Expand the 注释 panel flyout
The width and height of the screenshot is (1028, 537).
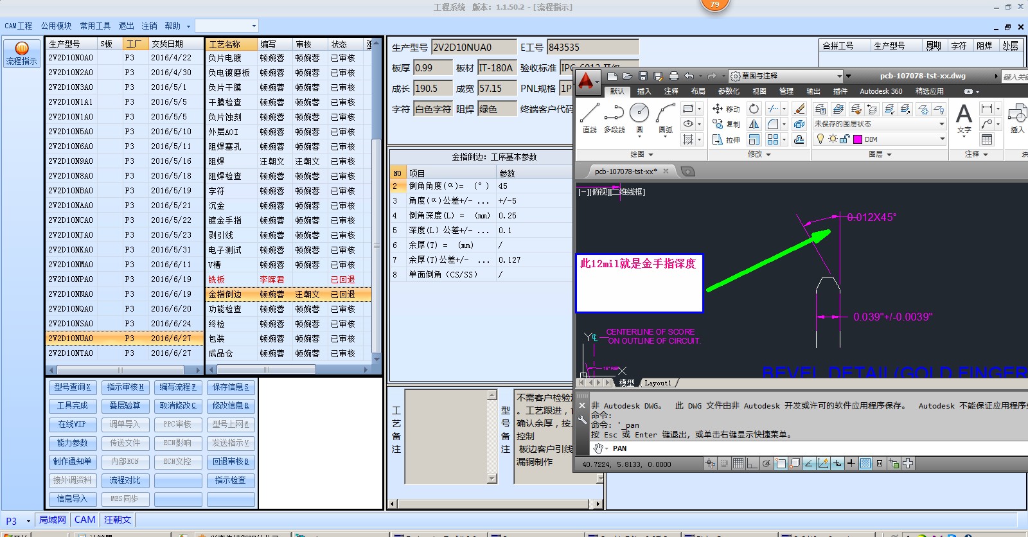tap(975, 155)
